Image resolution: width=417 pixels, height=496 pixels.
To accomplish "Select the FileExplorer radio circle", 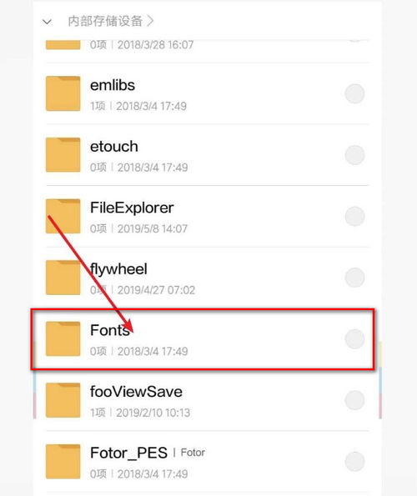I will tap(354, 217).
